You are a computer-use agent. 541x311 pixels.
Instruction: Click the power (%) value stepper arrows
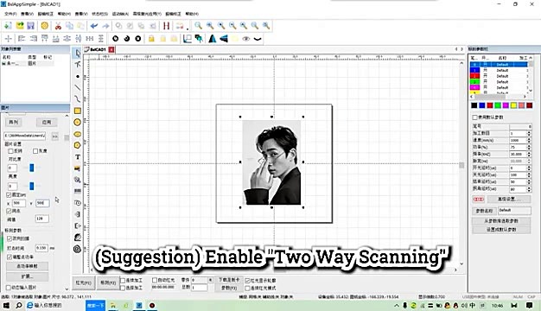(x=529, y=147)
